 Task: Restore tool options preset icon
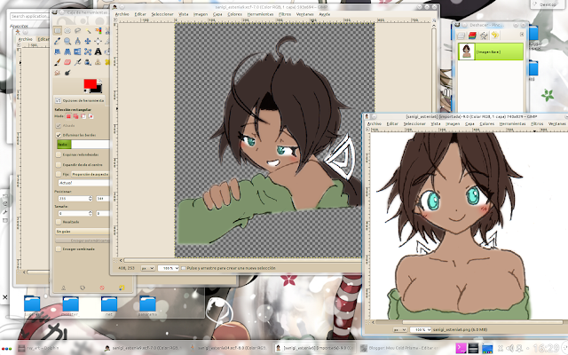pos(83,288)
